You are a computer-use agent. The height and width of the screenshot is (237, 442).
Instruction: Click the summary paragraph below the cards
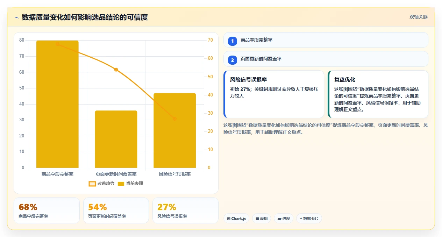coord(326,129)
